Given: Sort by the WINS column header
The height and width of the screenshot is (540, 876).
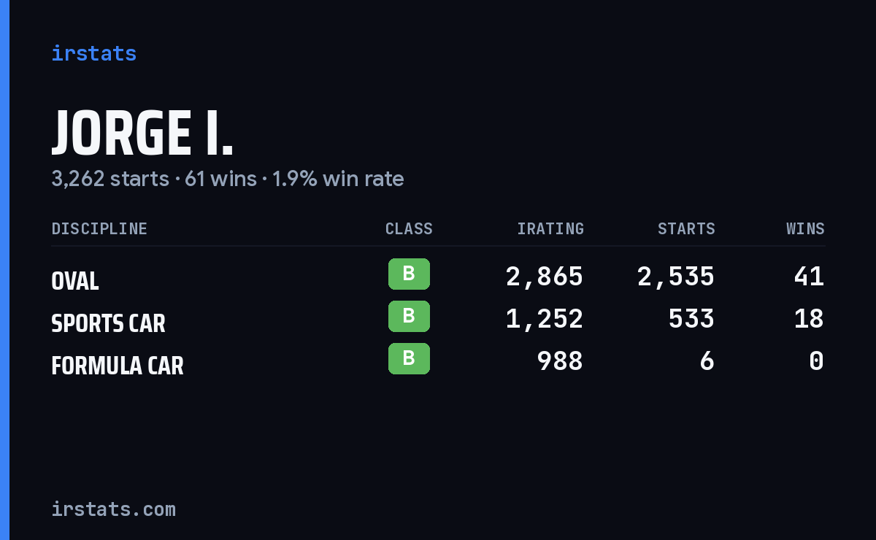Looking at the screenshot, I should (805, 228).
